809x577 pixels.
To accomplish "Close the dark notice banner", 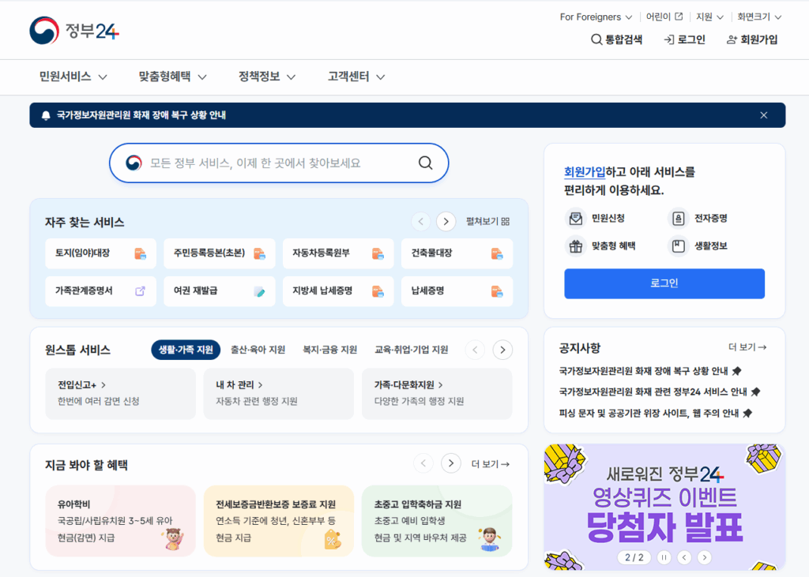I will [x=764, y=115].
